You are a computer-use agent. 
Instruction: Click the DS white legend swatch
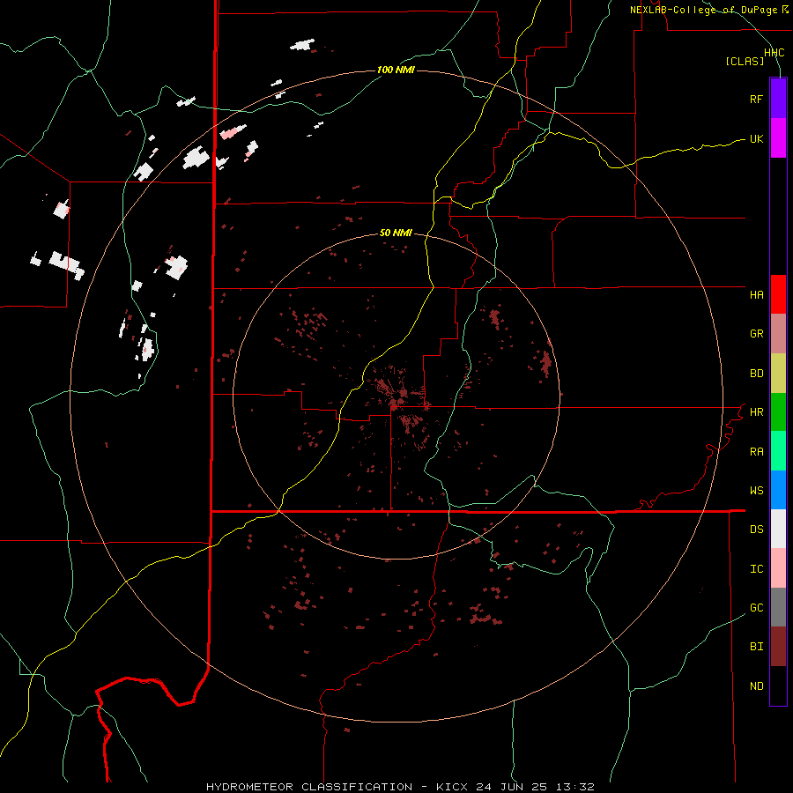click(778, 529)
